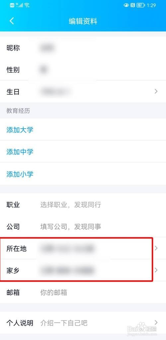
Task: Tap the back arrow icon
Action: pyautogui.click(x=12, y=21)
